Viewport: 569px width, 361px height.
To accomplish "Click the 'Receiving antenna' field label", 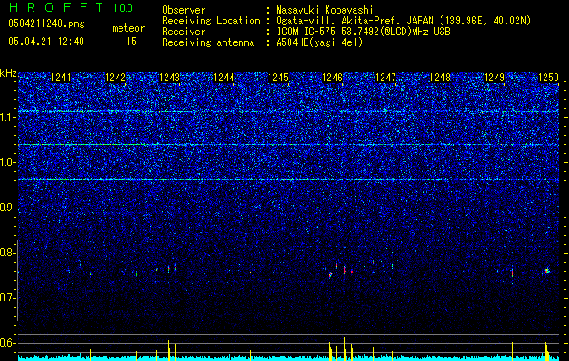I will click(x=208, y=42).
